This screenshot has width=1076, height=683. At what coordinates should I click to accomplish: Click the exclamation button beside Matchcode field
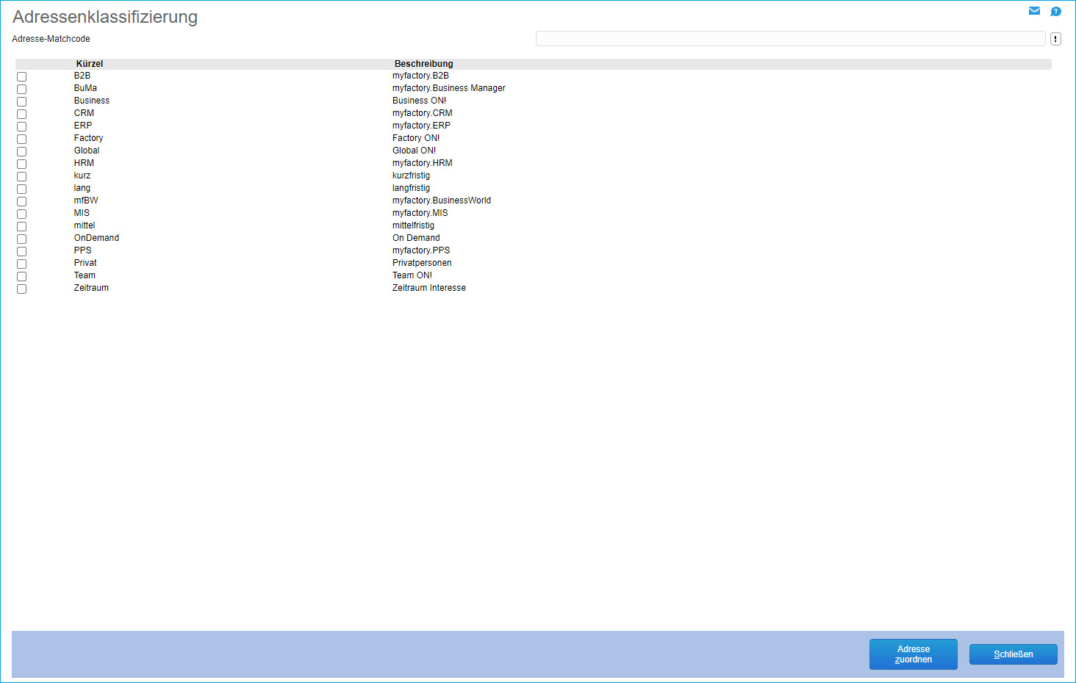click(x=1055, y=39)
